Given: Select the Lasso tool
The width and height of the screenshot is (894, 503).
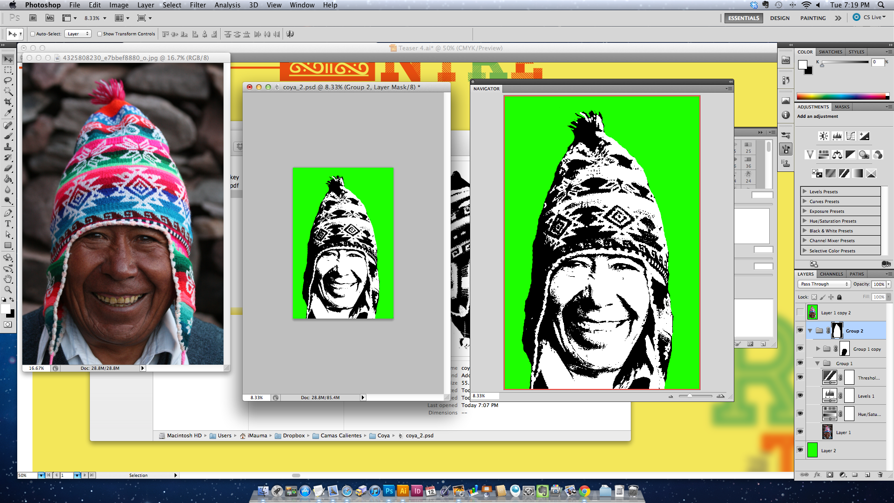Looking at the screenshot, I should click(x=8, y=81).
